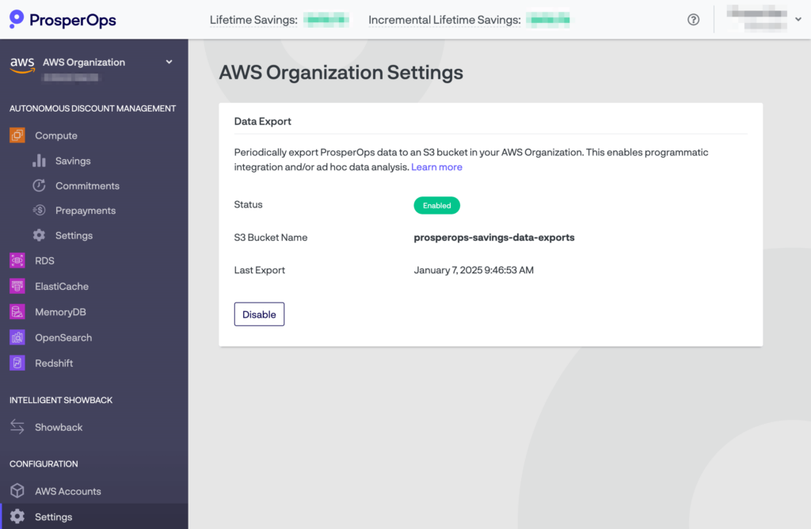The height and width of the screenshot is (529, 811).
Task: Click the Commitments clock icon
Action: coord(40,185)
